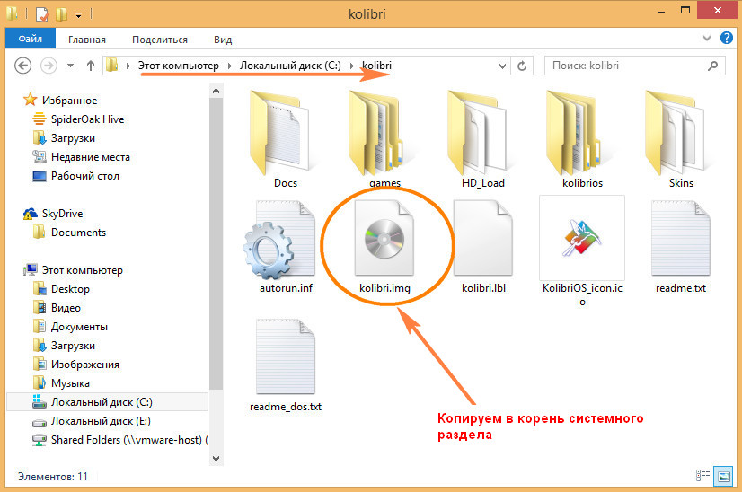Expand the root breadcrumb arrow after folder icon

pyautogui.click(x=128, y=66)
